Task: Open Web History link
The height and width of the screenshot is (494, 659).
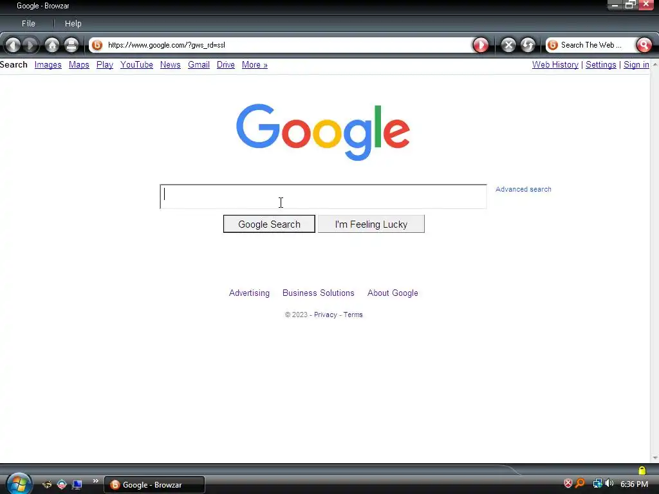Action: [555, 65]
